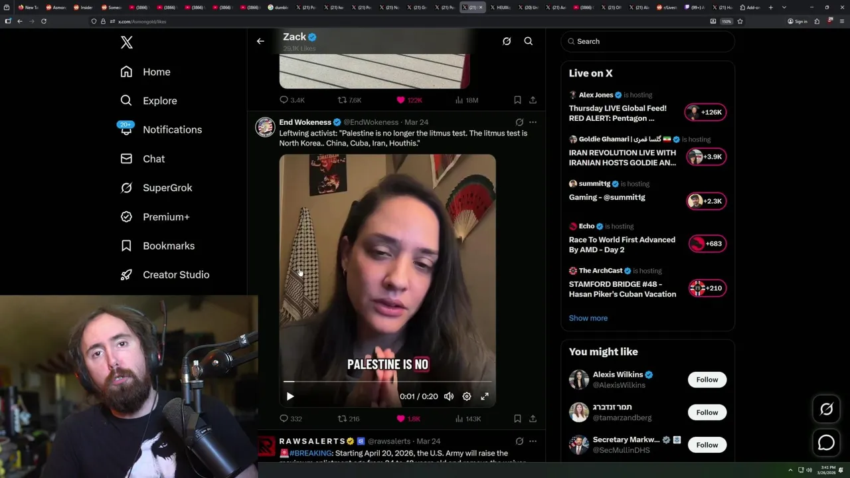Reload the browser page
The height and width of the screenshot is (478, 850).
click(44, 21)
